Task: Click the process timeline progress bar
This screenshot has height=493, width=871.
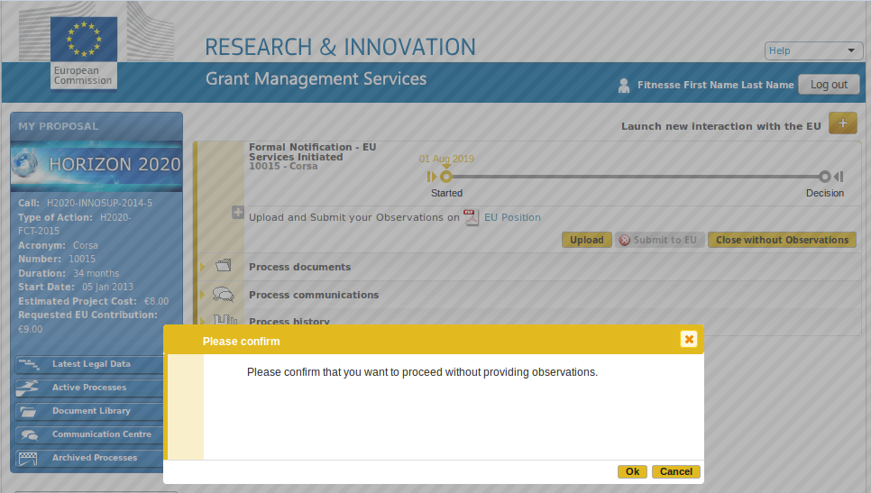Action: [636, 177]
